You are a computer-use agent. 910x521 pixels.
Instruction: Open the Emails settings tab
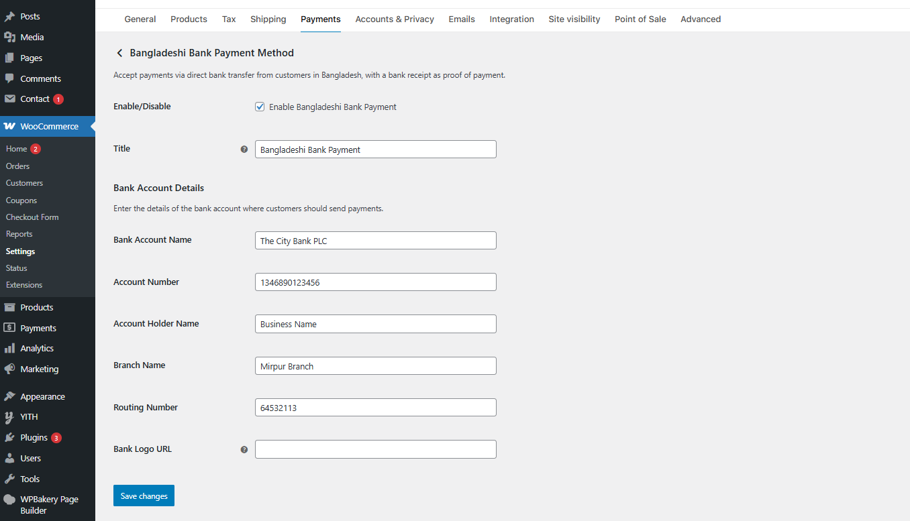(461, 19)
